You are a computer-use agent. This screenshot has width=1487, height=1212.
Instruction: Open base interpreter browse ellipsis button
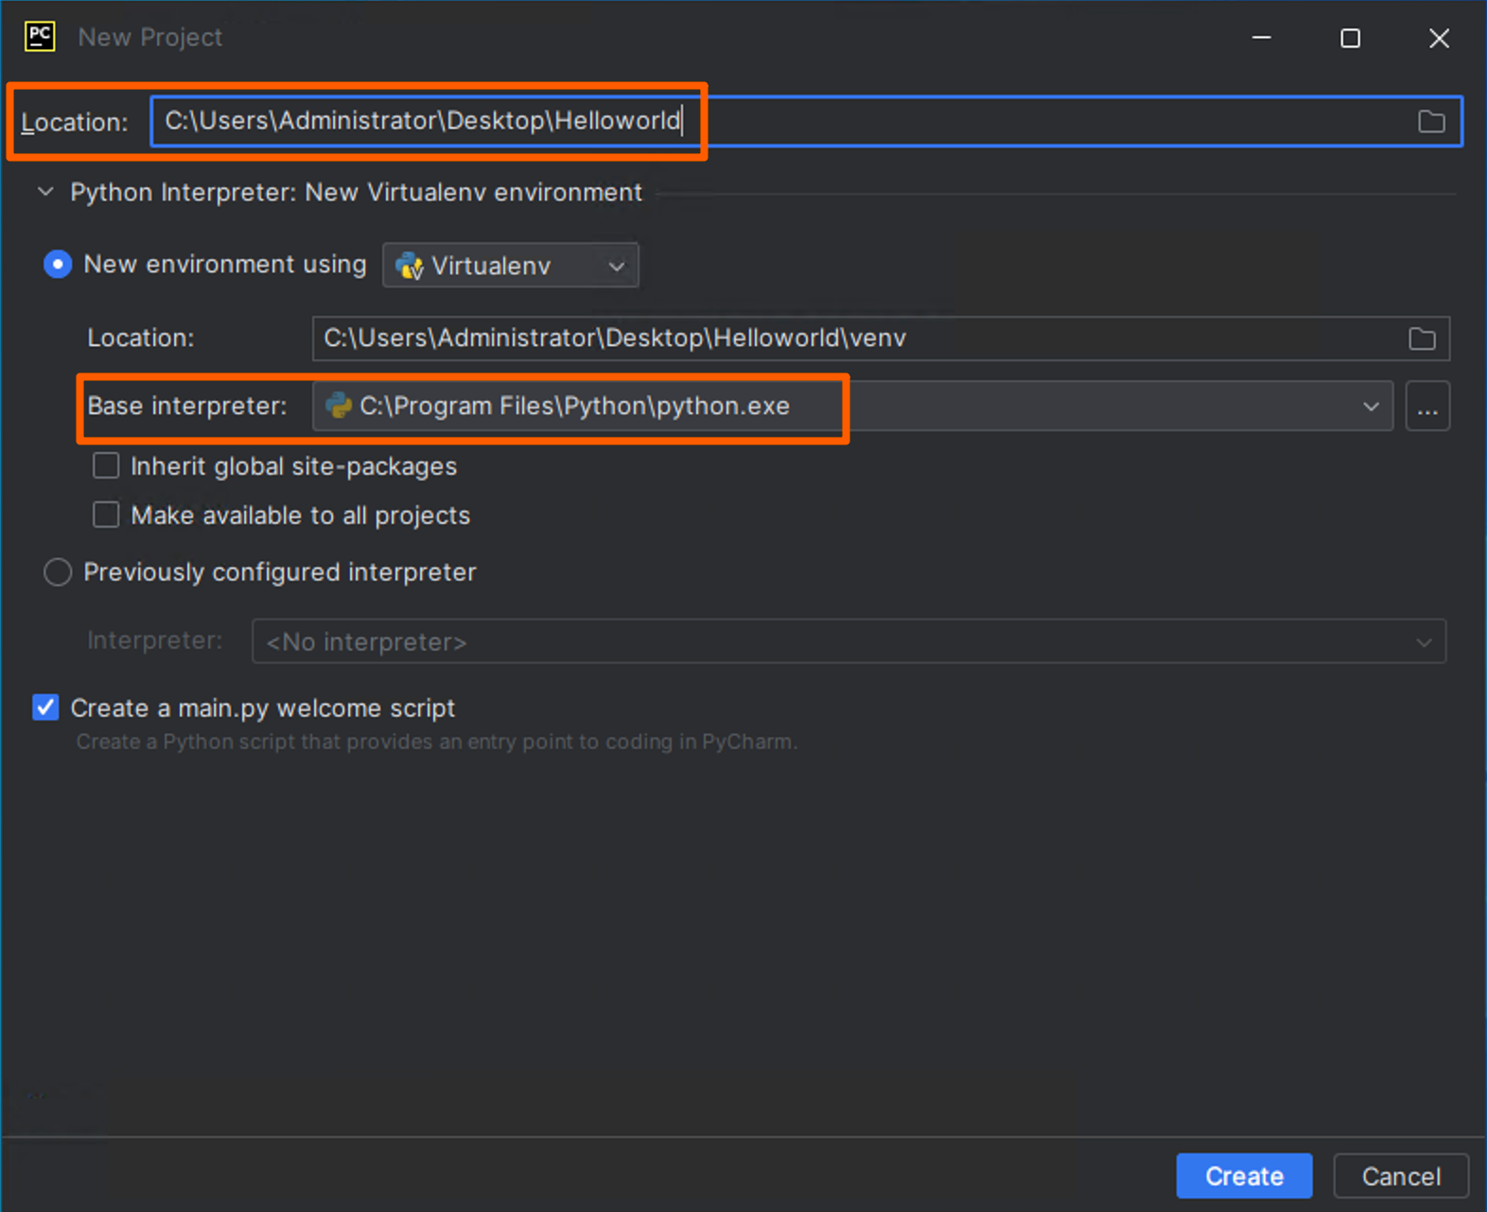point(1427,407)
